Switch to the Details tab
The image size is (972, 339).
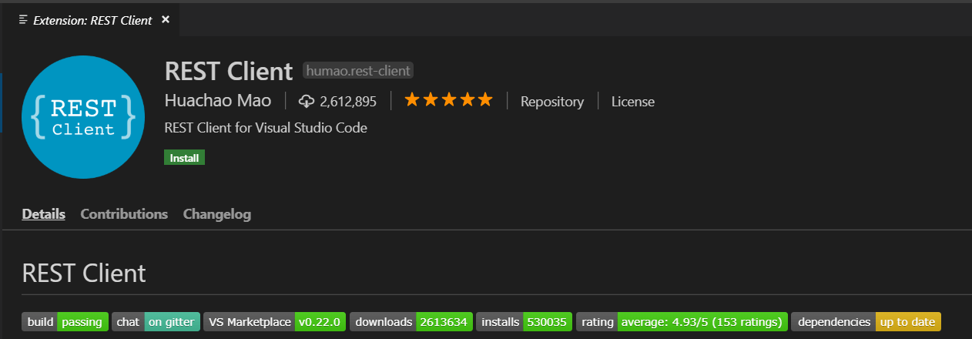click(x=43, y=213)
